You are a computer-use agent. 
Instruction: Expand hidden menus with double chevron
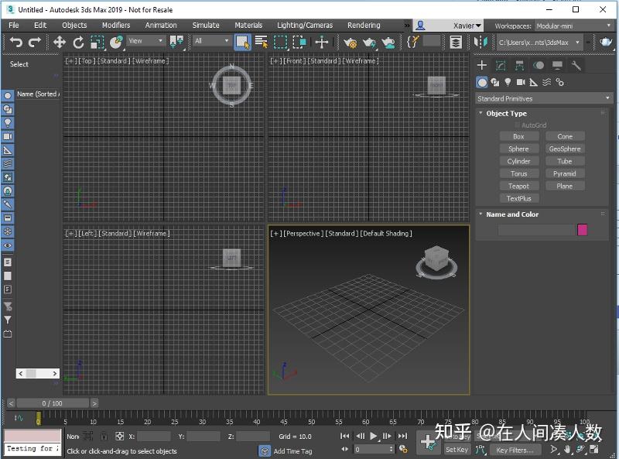(407, 26)
